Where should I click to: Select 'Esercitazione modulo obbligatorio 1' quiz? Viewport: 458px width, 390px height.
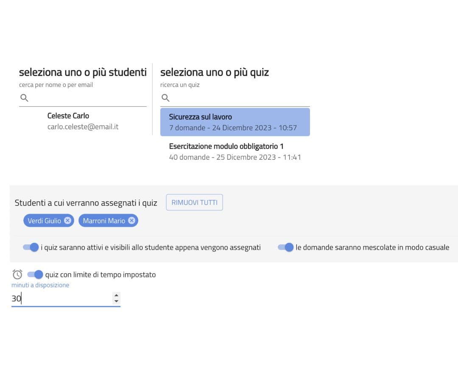(x=235, y=151)
